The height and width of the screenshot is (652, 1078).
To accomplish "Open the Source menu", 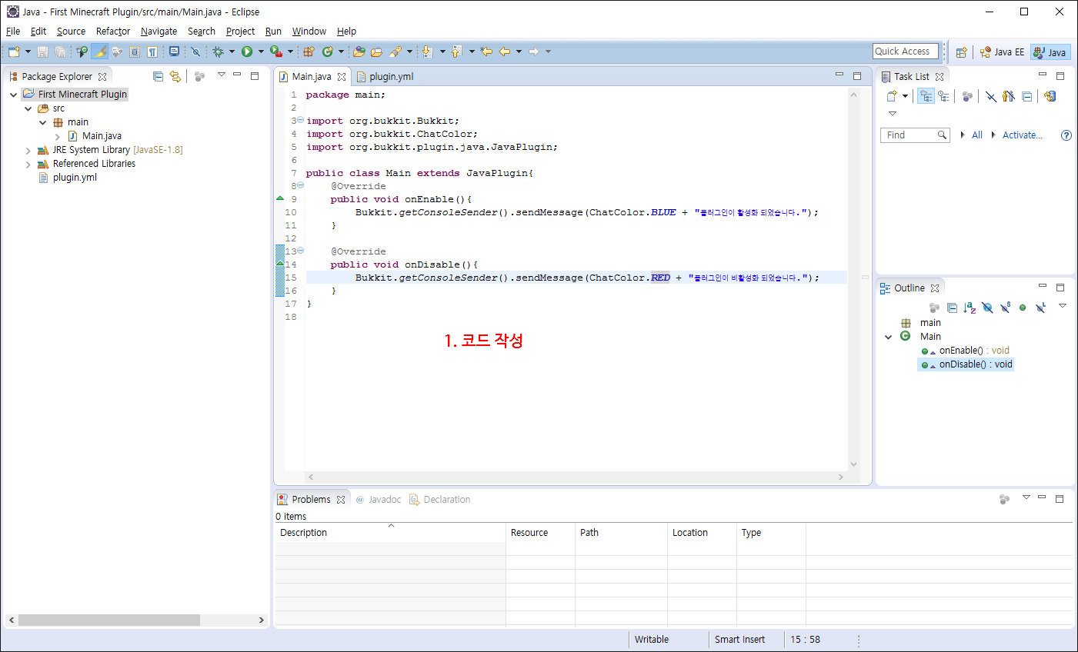I will coord(72,32).
